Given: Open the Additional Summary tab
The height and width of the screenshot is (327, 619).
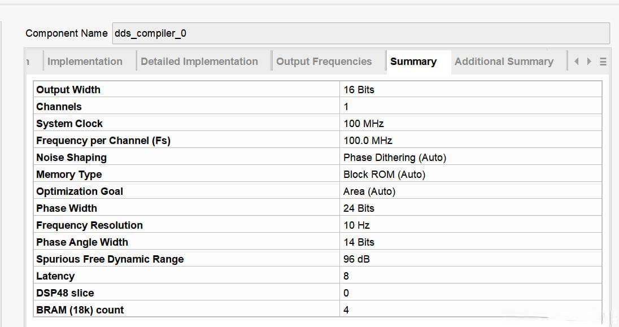Looking at the screenshot, I should click(504, 62).
